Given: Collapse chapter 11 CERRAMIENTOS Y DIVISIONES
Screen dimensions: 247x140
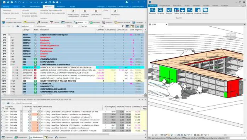Looking at the screenshot, I should click(11, 65).
